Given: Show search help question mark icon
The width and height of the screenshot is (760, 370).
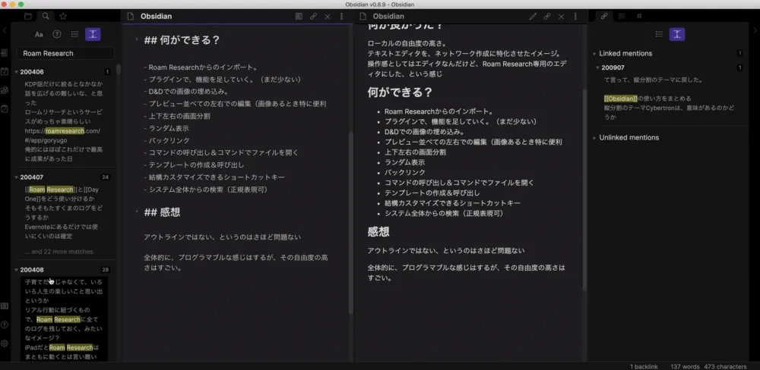Looking at the screenshot, I should [57, 34].
